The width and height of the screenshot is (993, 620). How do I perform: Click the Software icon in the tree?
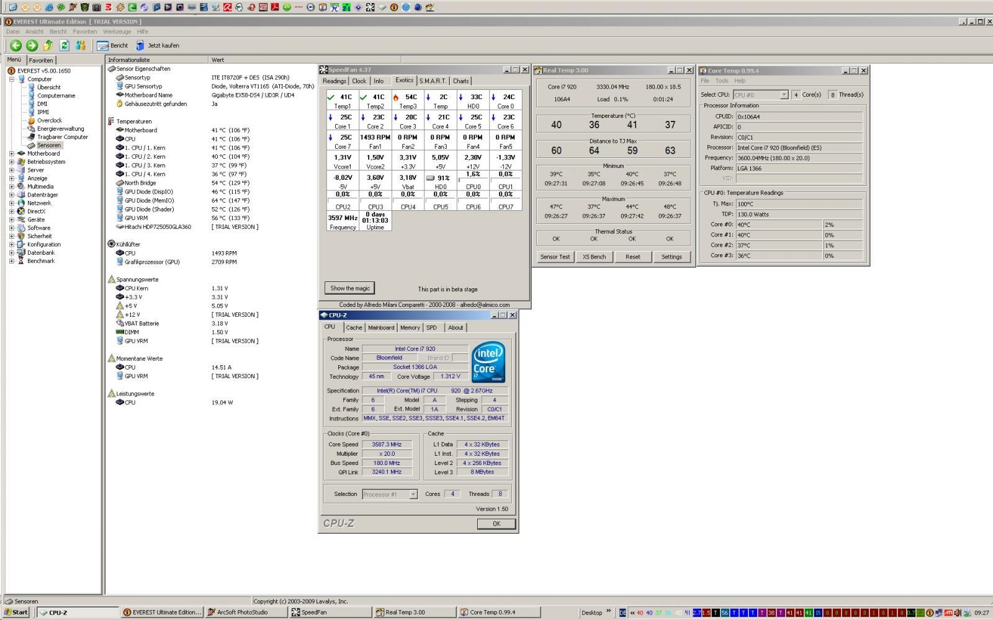tap(21, 228)
